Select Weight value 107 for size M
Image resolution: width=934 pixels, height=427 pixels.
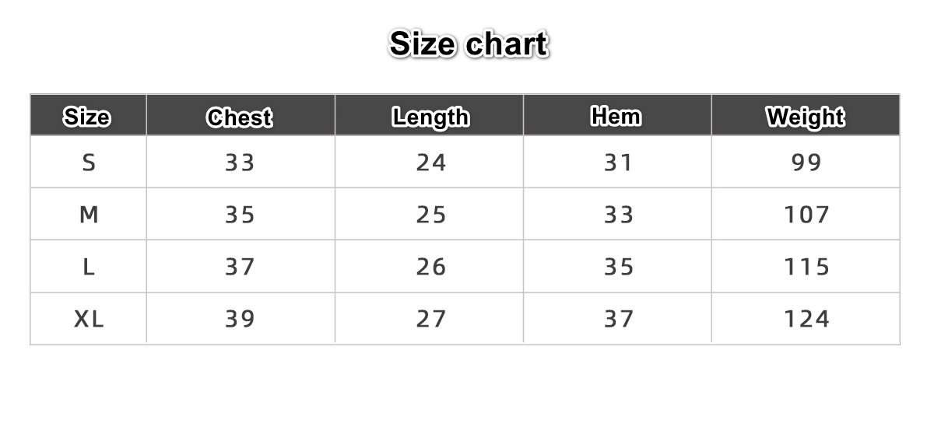pos(806,215)
